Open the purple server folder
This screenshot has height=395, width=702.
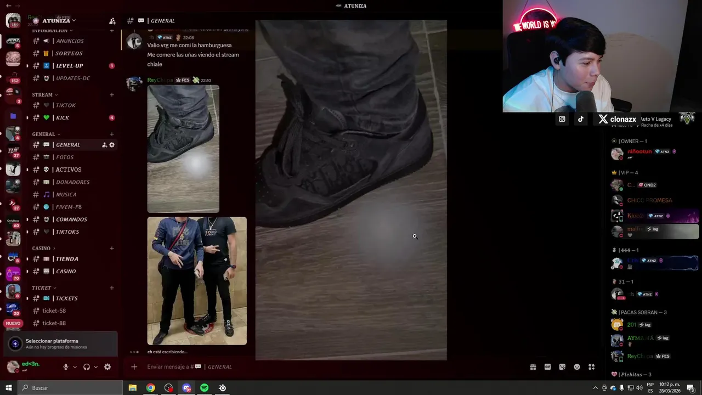pyautogui.click(x=13, y=116)
